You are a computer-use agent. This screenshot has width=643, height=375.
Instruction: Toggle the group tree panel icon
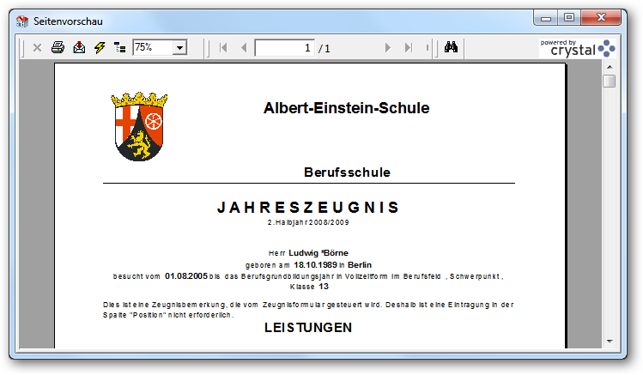point(119,47)
